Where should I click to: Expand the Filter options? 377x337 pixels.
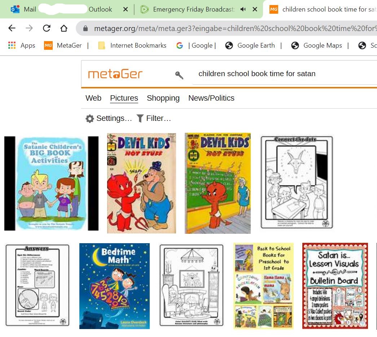pos(154,118)
